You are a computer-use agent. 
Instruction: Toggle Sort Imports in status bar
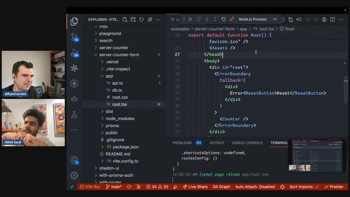tap(304, 187)
